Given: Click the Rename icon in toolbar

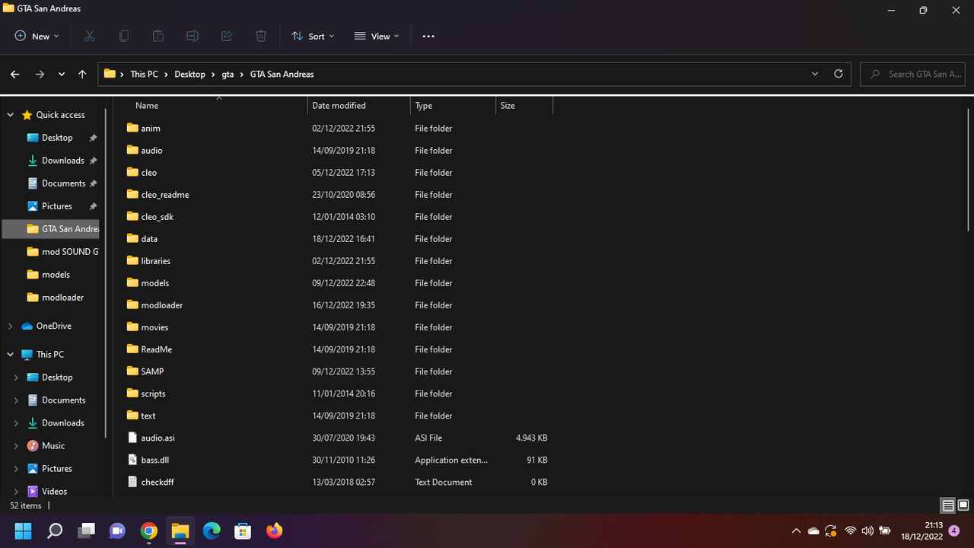Looking at the screenshot, I should coord(193,36).
